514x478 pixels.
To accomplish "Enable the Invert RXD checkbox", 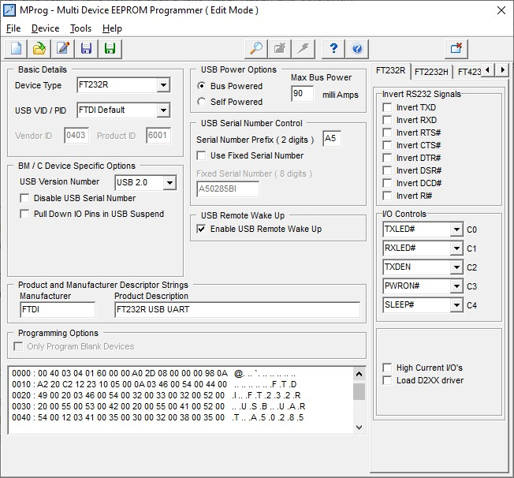I will pyautogui.click(x=387, y=120).
